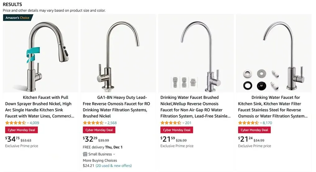Click the 20 used & new offers link
316x172 pixels.
[x=114, y=165]
